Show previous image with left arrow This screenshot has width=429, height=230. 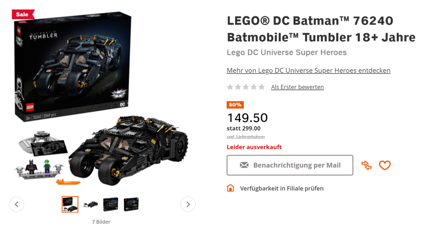[x=16, y=204]
